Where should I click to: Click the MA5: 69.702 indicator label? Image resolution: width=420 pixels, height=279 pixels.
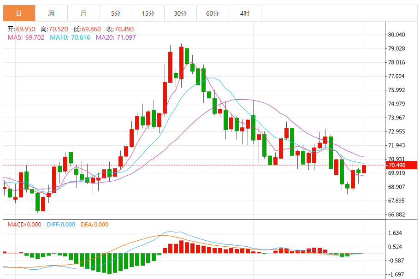tap(26, 37)
